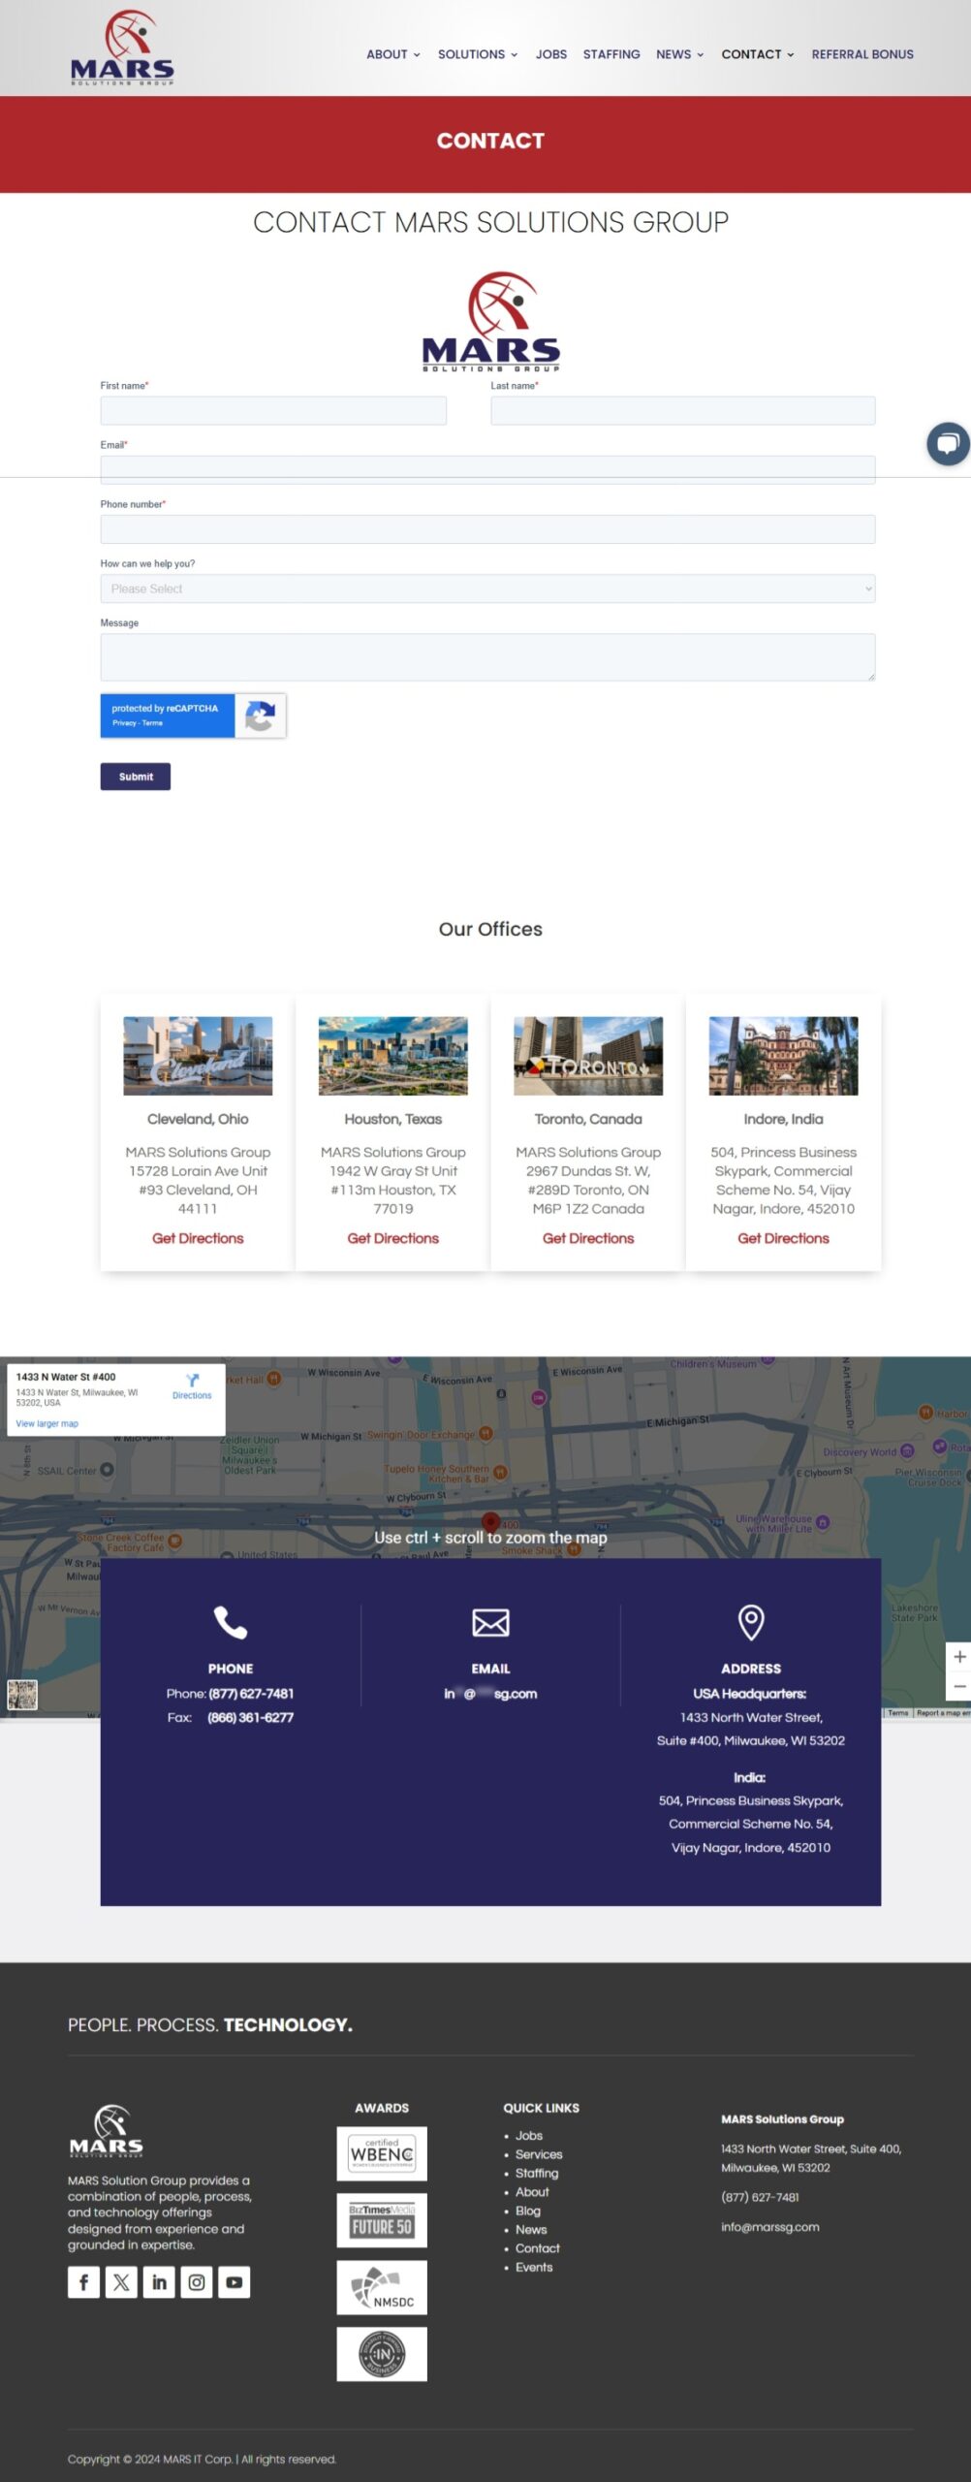The width and height of the screenshot is (971, 2482).
Task: Click the NMSDC award badge
Action: coord(382,2287)
